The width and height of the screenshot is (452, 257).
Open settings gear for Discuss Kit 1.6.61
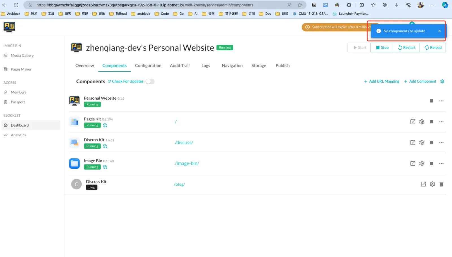(422, 143)
